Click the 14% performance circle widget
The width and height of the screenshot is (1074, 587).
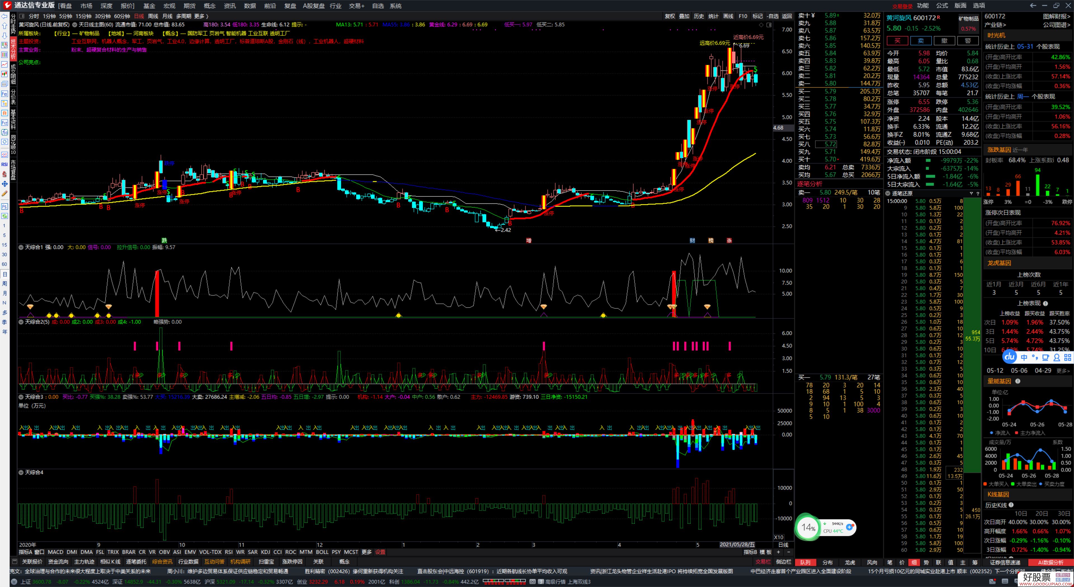tap(808, 527)
